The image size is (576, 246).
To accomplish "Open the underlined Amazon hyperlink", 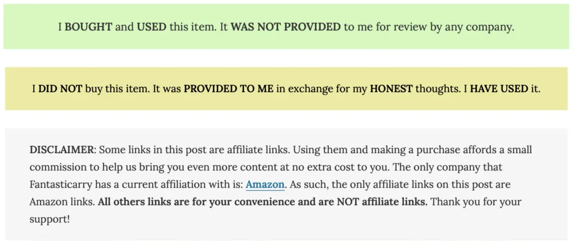I will 265,185.
